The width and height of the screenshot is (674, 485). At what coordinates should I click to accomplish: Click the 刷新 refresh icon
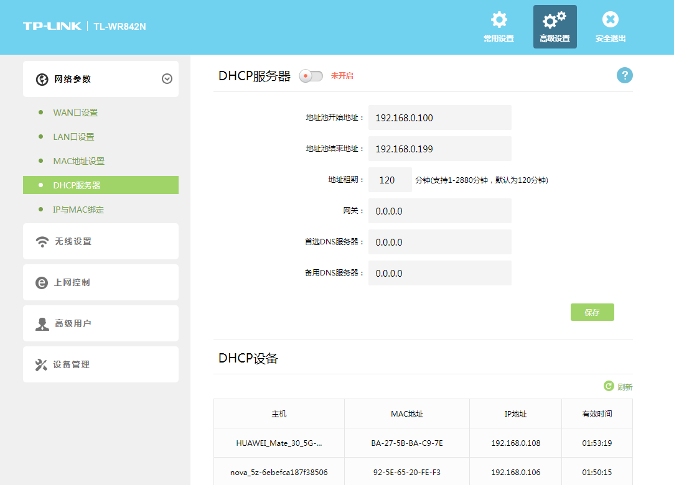[x=609, y=386]
